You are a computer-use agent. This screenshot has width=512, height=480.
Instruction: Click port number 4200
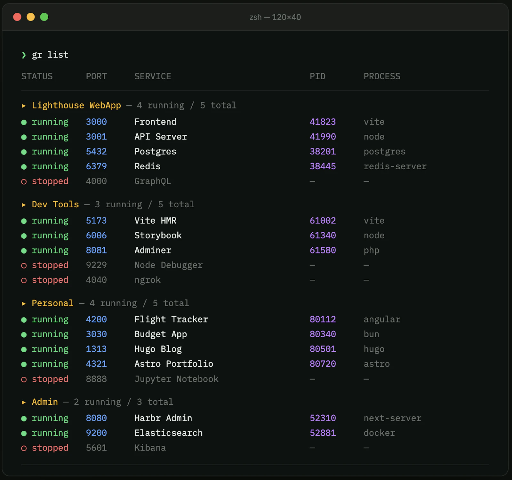[96, 319]
